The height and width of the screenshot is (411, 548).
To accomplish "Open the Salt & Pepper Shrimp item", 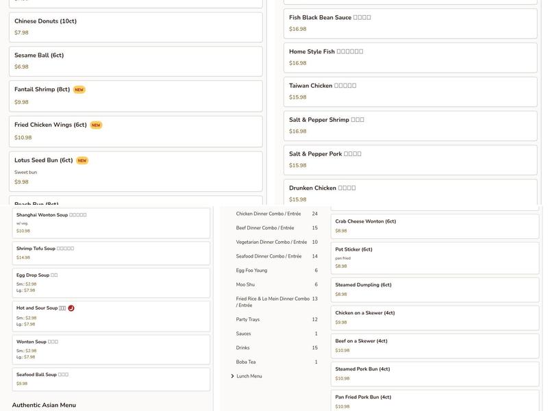I will point(410,125).
